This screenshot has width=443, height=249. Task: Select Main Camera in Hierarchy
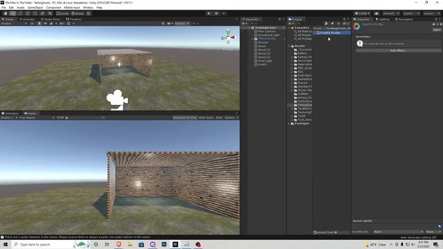266,31
